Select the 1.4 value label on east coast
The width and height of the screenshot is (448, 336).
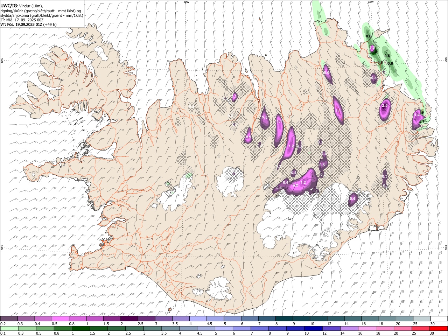coord(417,115)
